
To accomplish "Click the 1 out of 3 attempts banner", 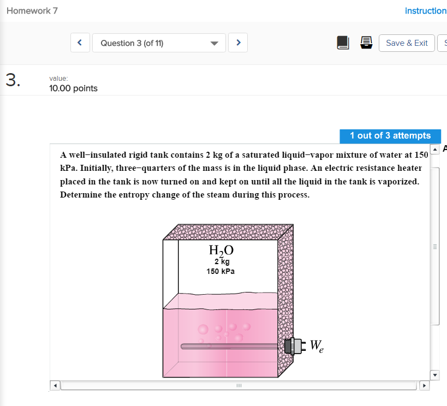I will pyautogui.click(x=390, y=136).
